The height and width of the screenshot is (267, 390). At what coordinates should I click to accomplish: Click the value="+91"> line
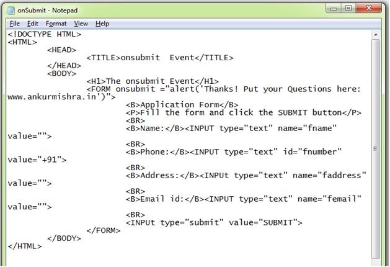coord(37,160)
